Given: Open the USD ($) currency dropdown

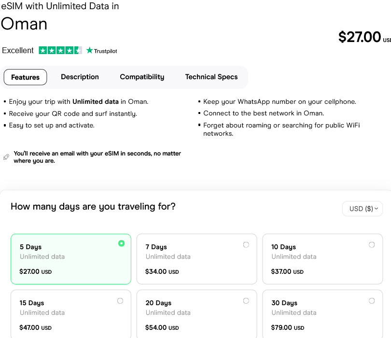Looking at the screenshot, I should point(363,209).
